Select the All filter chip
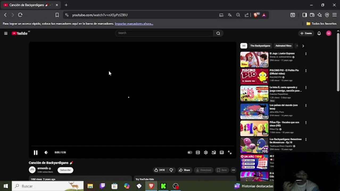 [243, 46]
